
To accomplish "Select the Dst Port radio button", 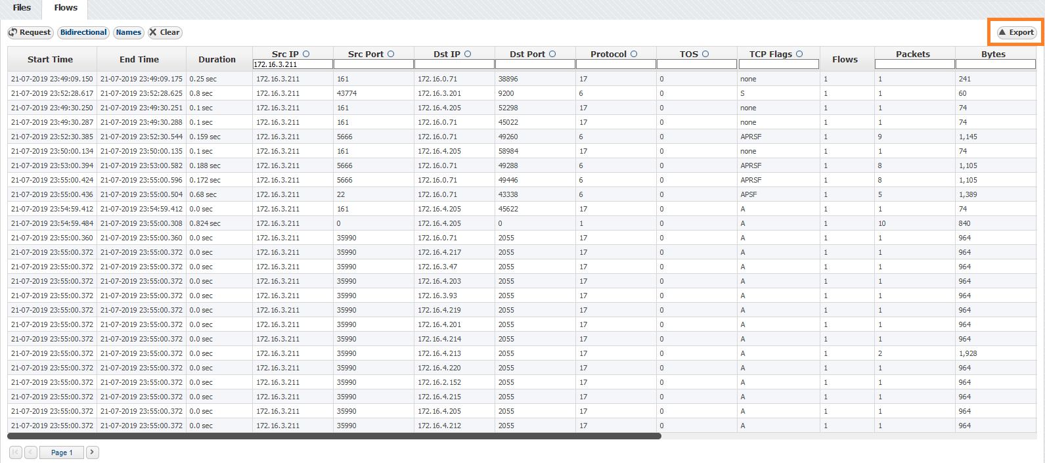I will pyautogui.click(x=552, y=54).
